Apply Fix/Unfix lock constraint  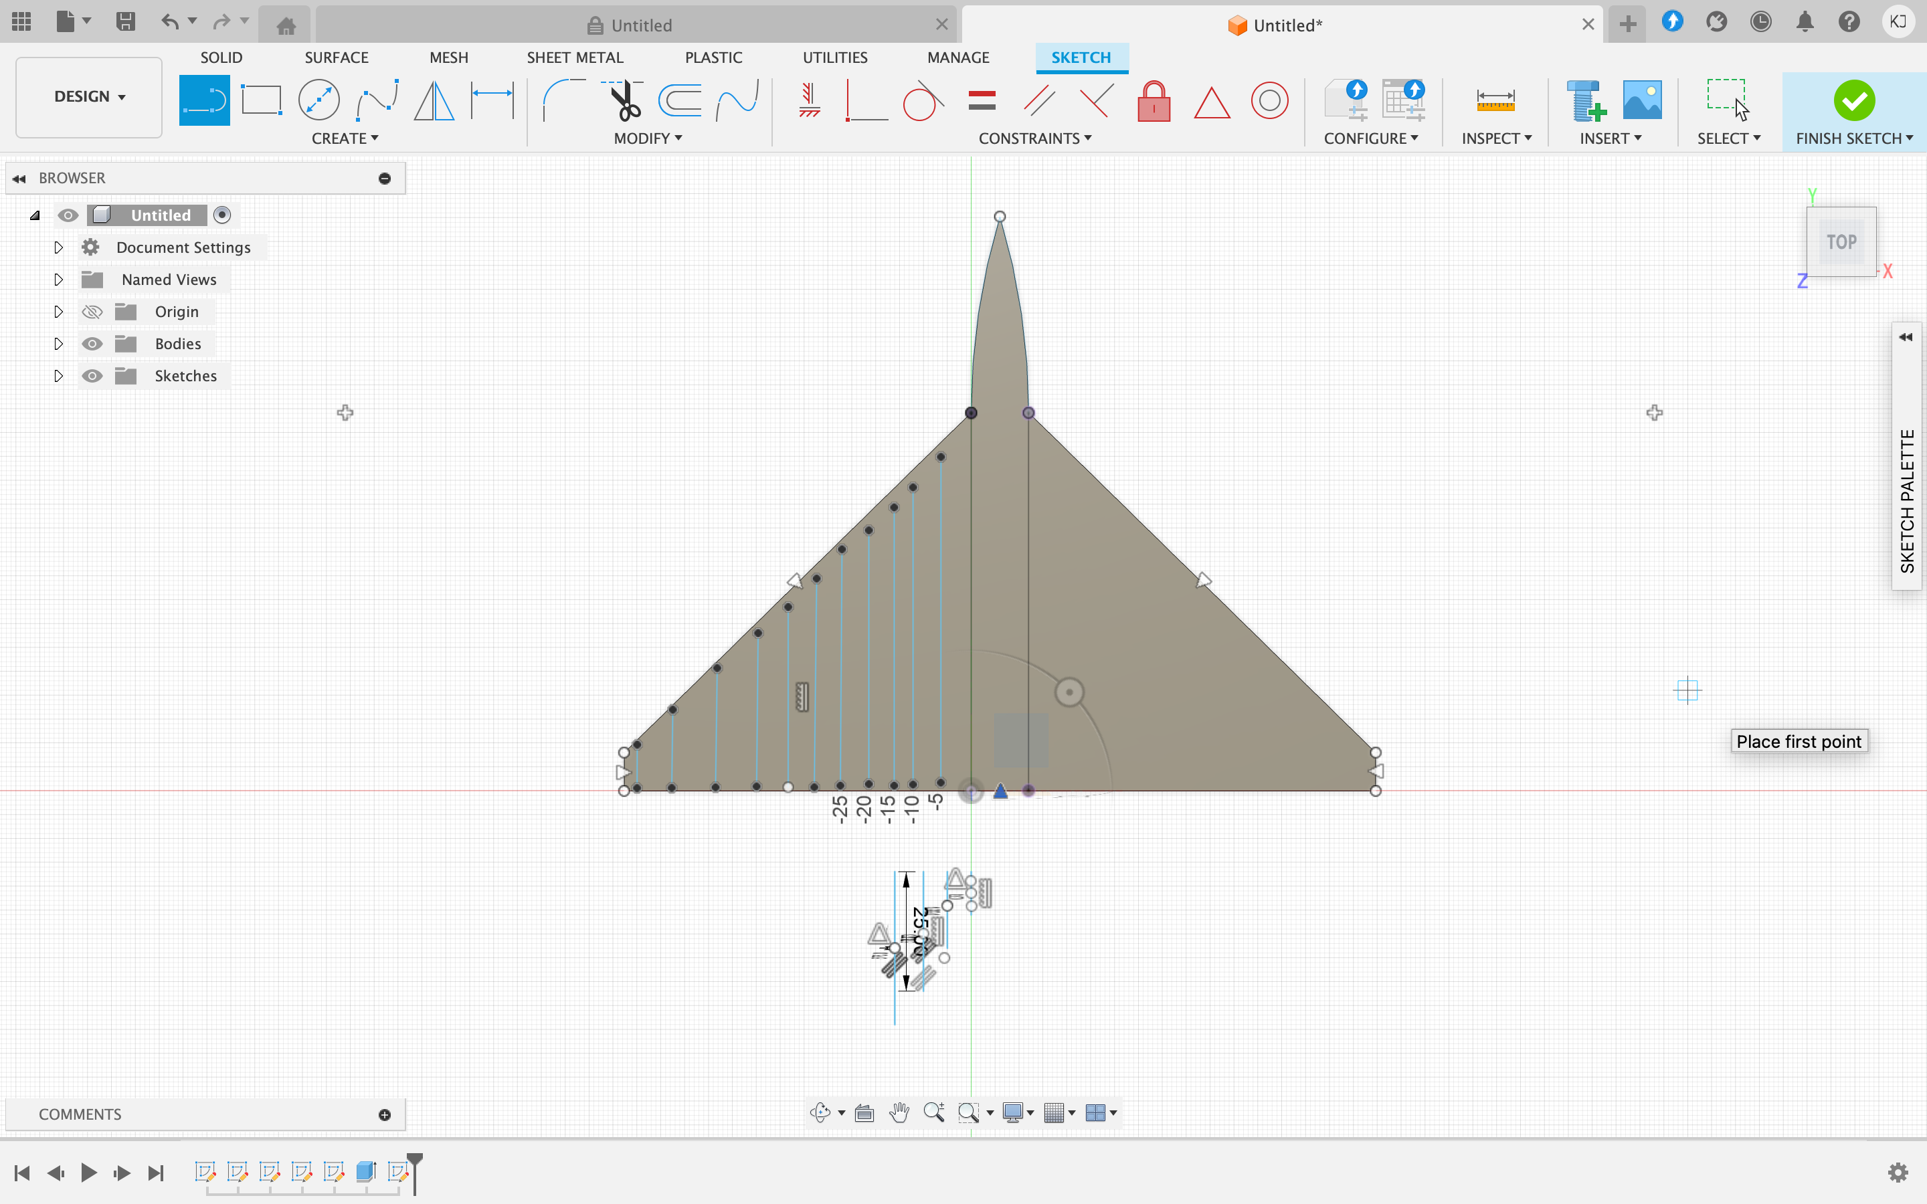click(x=1154, y=100)
